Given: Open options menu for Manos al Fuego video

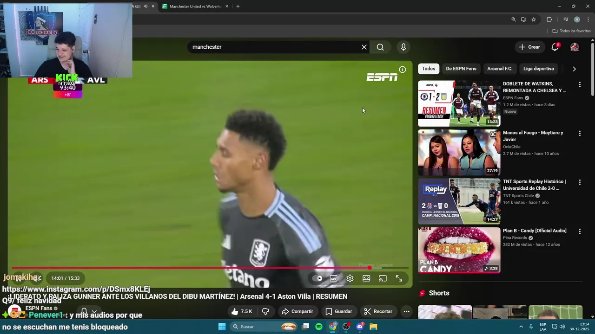Looking at the screenshot, I should tap(580, 134).
